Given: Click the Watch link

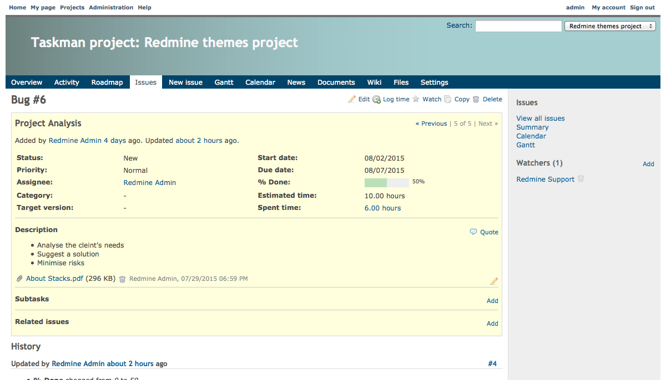Looking at the screenshot, I should 432,99.
